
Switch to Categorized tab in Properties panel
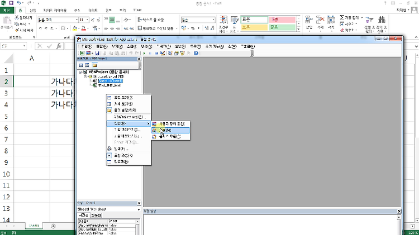(96, 215)
